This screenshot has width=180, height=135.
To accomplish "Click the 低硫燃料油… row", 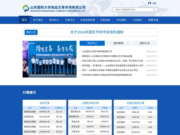I will click(x=90, y=117).
